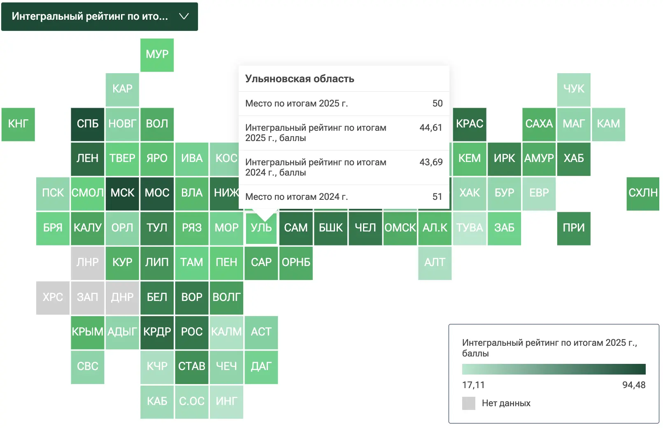The height and width of the screenshot is (428, 663).
Task: Choose the СХЛН region tile
Action: click(643, 194)
